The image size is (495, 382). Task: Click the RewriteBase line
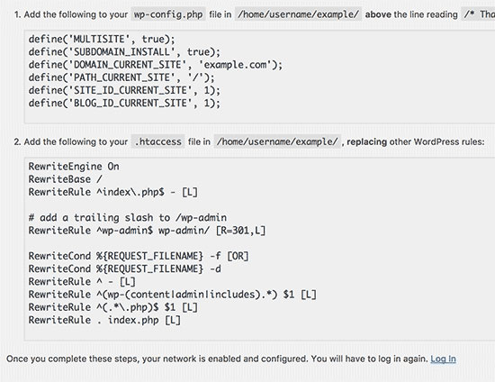(x=66, y=179)
